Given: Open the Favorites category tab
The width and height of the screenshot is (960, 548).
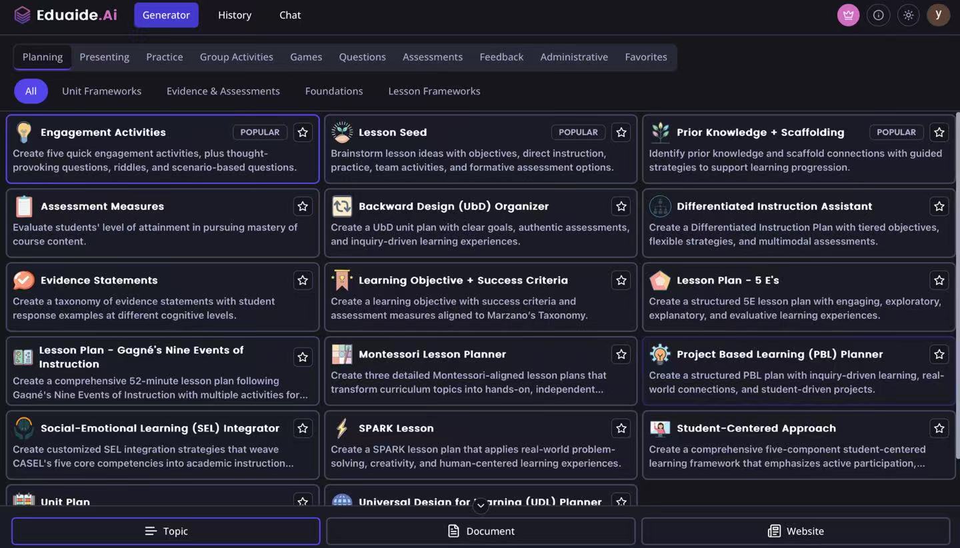Looking at the screenshot, I should click(x=646, y=57).
